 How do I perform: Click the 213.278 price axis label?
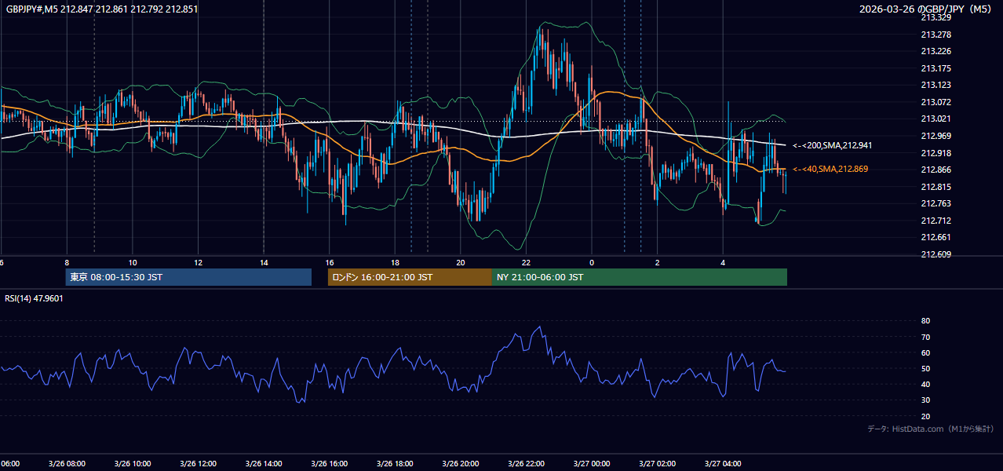(936, 35)
